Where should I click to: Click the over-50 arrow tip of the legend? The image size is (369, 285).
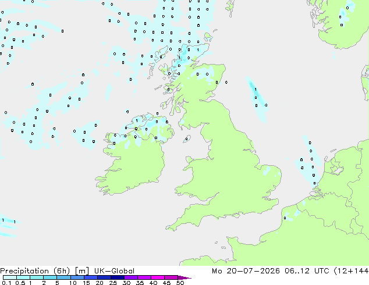point(185,277)
